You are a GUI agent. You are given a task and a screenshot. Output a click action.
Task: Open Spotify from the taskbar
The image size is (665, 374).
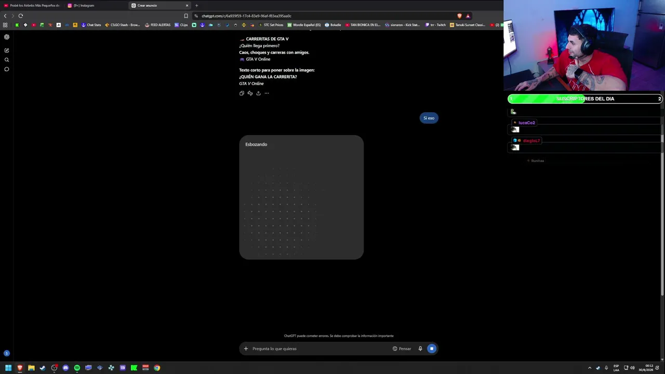click(x=77, y=368)
